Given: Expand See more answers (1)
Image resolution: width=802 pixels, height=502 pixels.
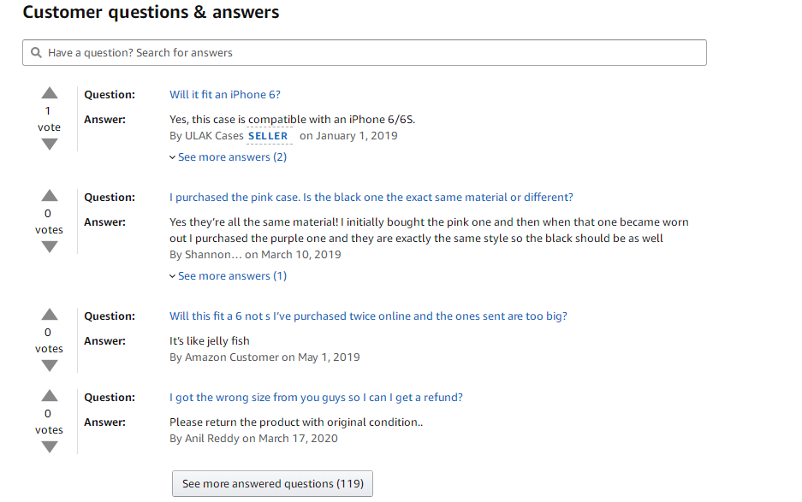Looking at the screenshot, I should point(232,275).
